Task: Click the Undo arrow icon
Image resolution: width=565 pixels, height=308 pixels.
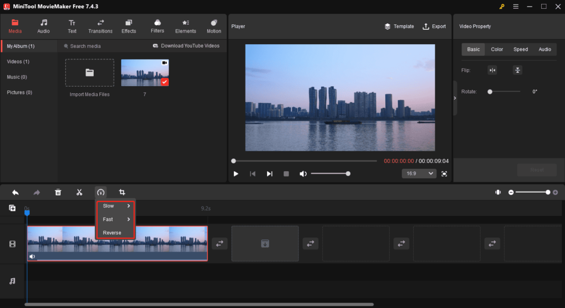Action: click(x=15, y=192)
